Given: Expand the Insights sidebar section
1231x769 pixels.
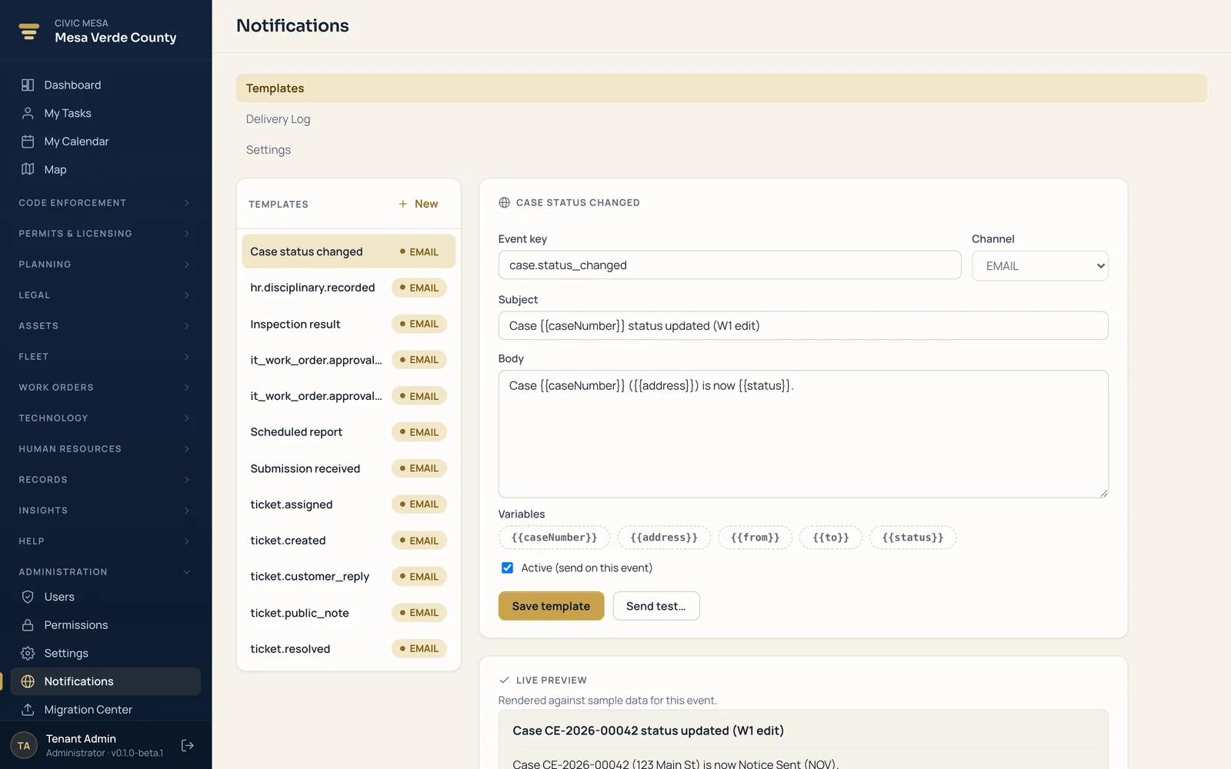Looking at the screenshot, I should pos(104,511).
